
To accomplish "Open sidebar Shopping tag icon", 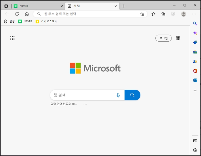I will point(195,42).
